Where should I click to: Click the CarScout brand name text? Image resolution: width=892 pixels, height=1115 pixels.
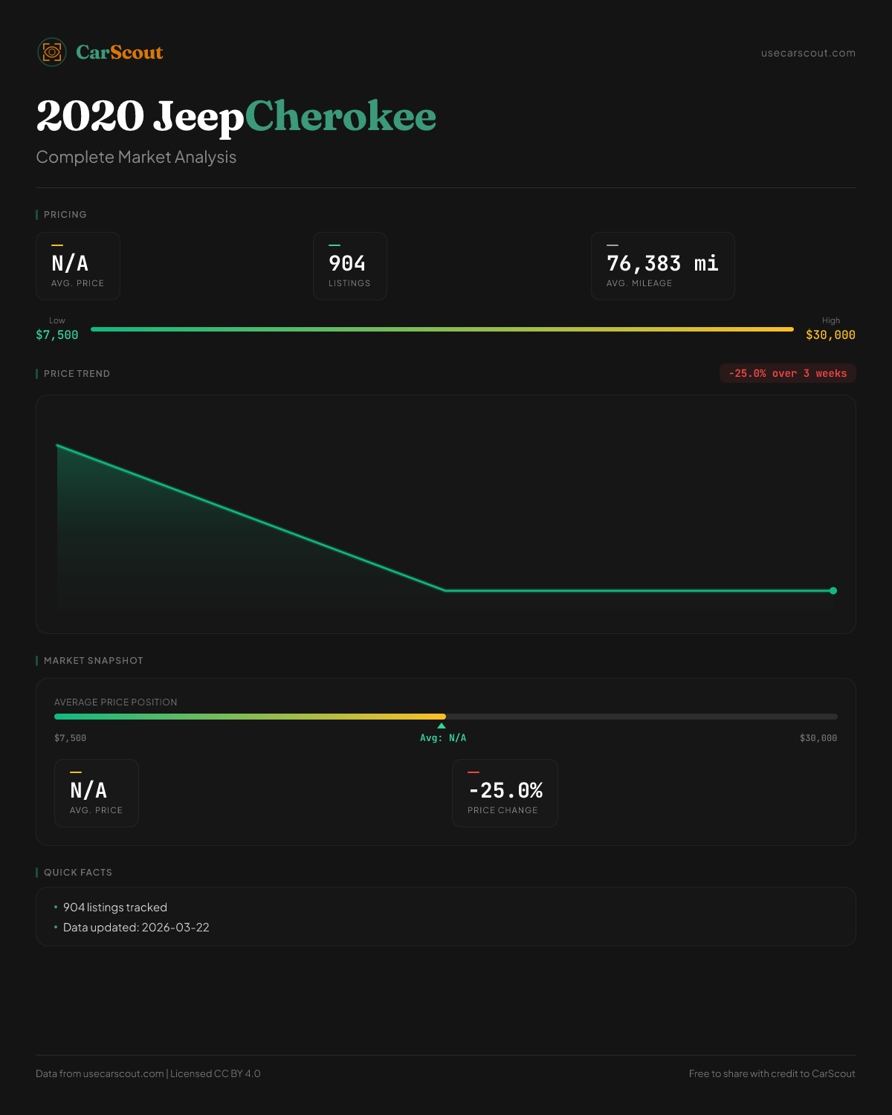pyautogui.click(x=120, y=52)
